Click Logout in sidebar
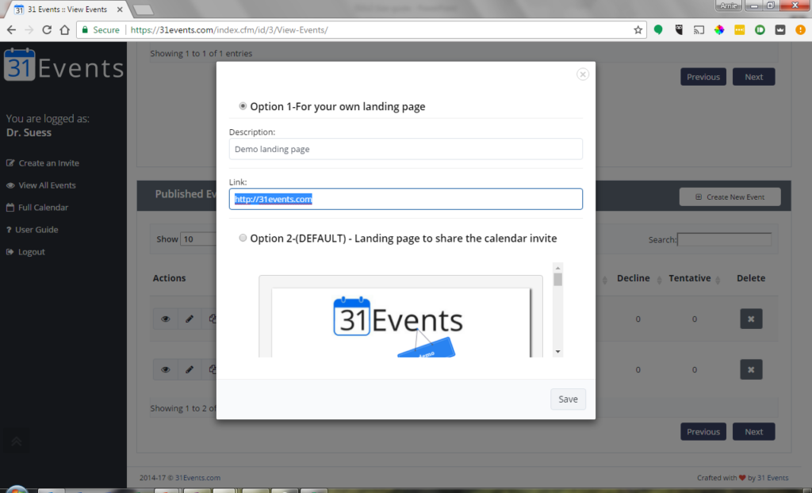The height and width of the screenshot is (493, 812). tap(26, 252)
